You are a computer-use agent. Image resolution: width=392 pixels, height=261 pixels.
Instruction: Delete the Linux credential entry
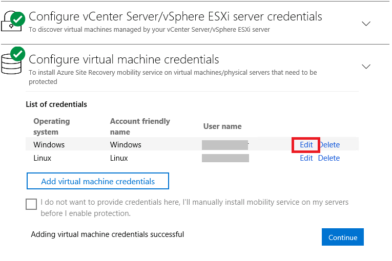coord(329,158)
